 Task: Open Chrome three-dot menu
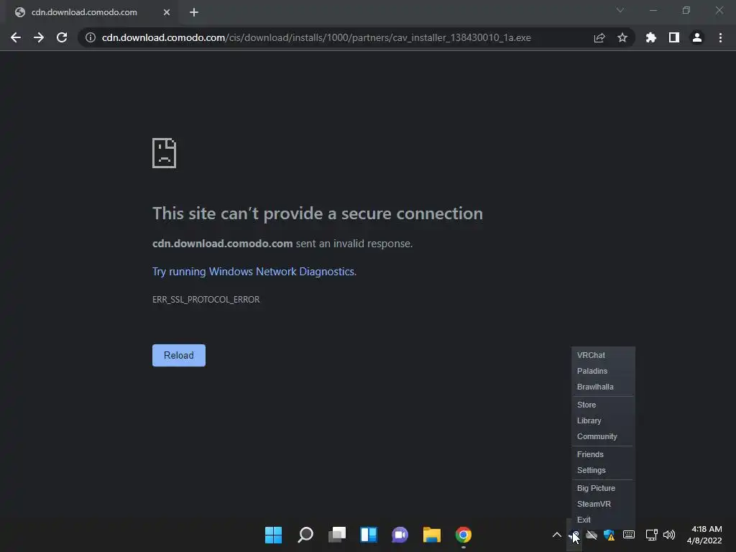720,37
